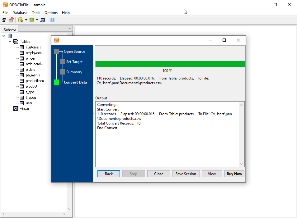Click the Save Session button
This screenshot has height=218, width=297.
tap(186, 174)
